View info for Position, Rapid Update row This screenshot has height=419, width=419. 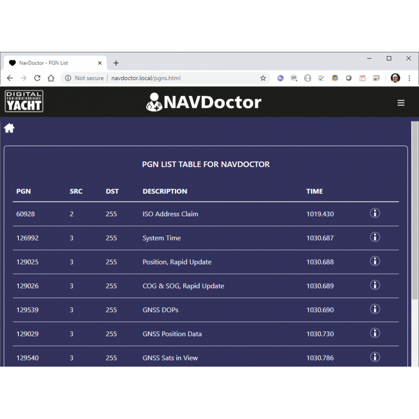[375, 261]
